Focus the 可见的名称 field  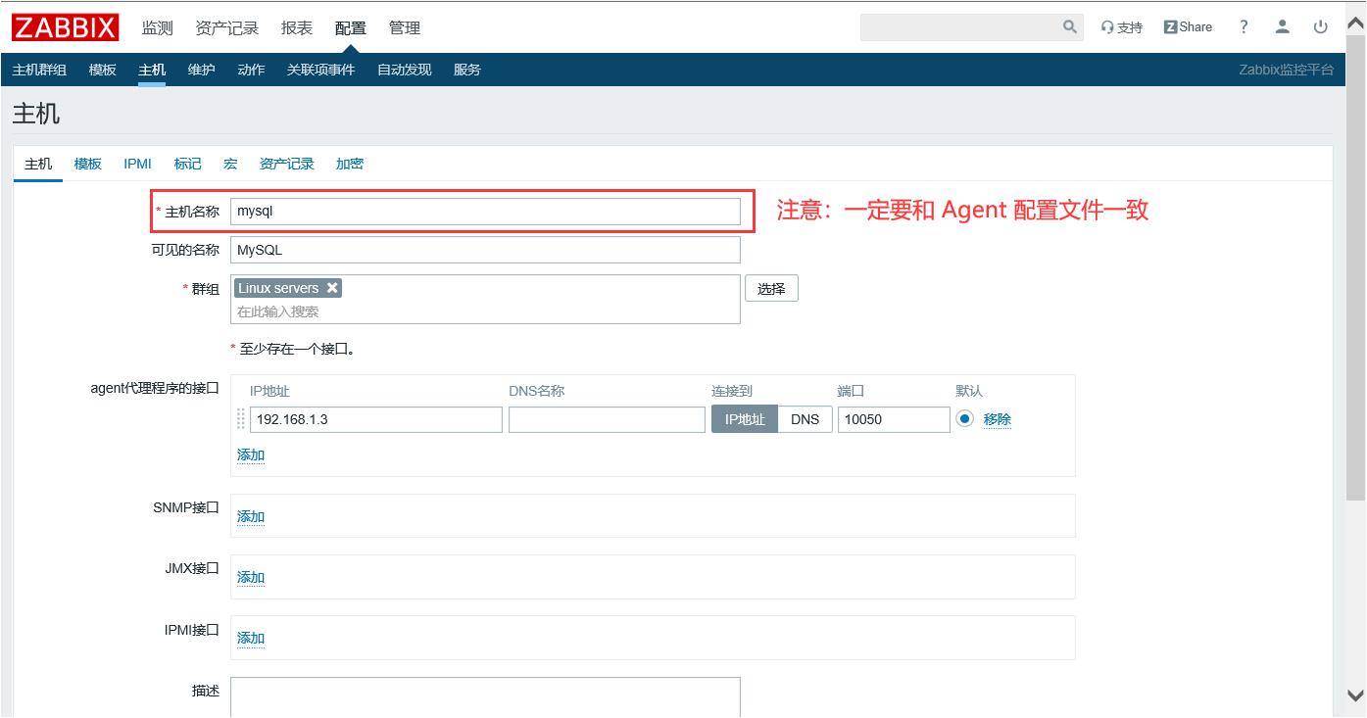click(x=485, y=250)
